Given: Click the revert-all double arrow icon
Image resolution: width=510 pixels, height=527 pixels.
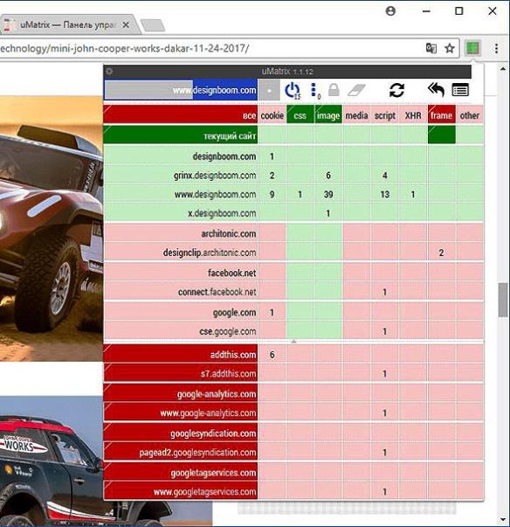Looking at the screenshot, I should click(436, 90).
